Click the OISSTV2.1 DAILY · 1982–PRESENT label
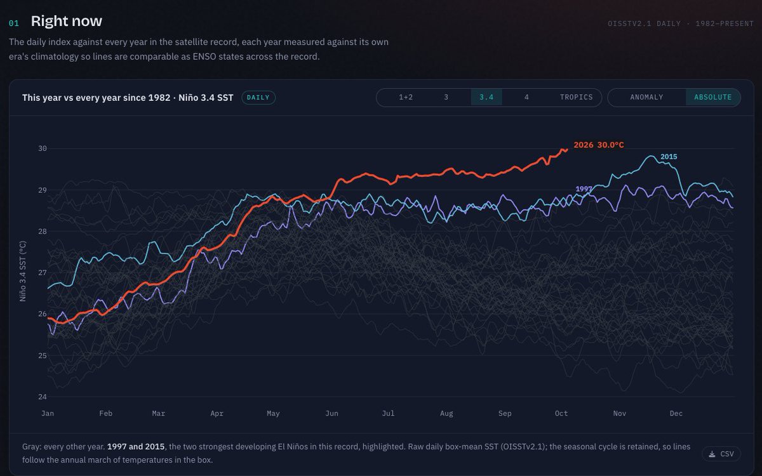This screenshot has height=476, width=762. [x=681, y=25]
